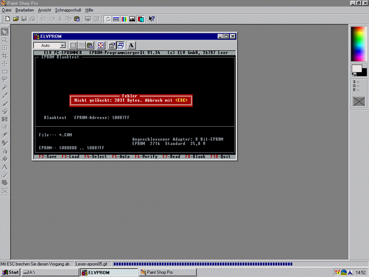Select the Crop tool

coord(5,56)
